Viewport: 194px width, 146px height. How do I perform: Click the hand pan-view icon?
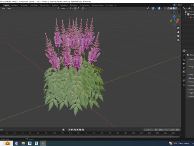[178, 32]
